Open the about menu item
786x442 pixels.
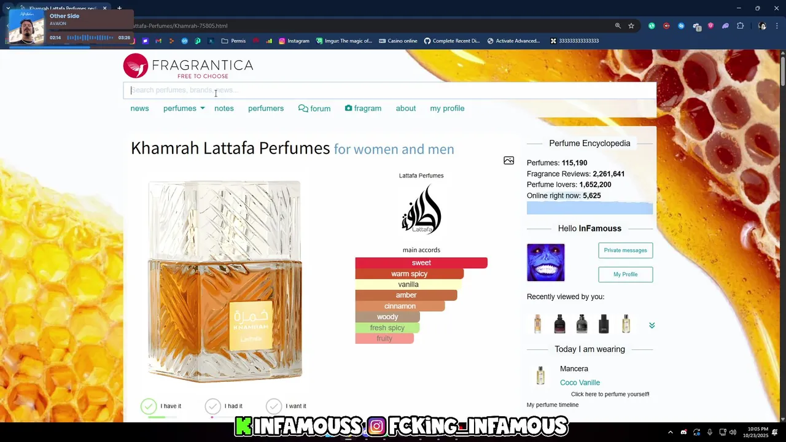pyautogui.click(x=406, y=108)
